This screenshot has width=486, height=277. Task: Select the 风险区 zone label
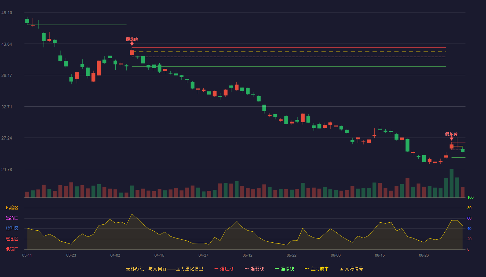(x=12, y=208)
